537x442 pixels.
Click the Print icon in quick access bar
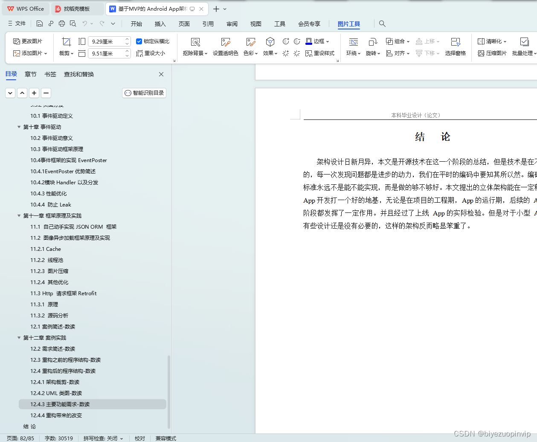pyautogui.click(x=62, y=23)
